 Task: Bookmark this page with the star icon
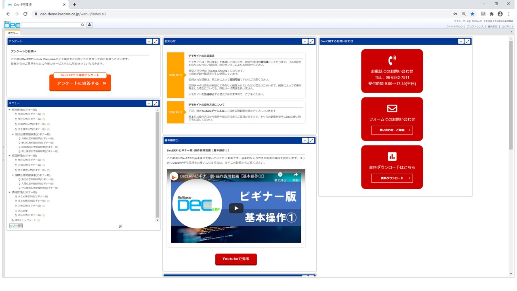pos(472,14)
